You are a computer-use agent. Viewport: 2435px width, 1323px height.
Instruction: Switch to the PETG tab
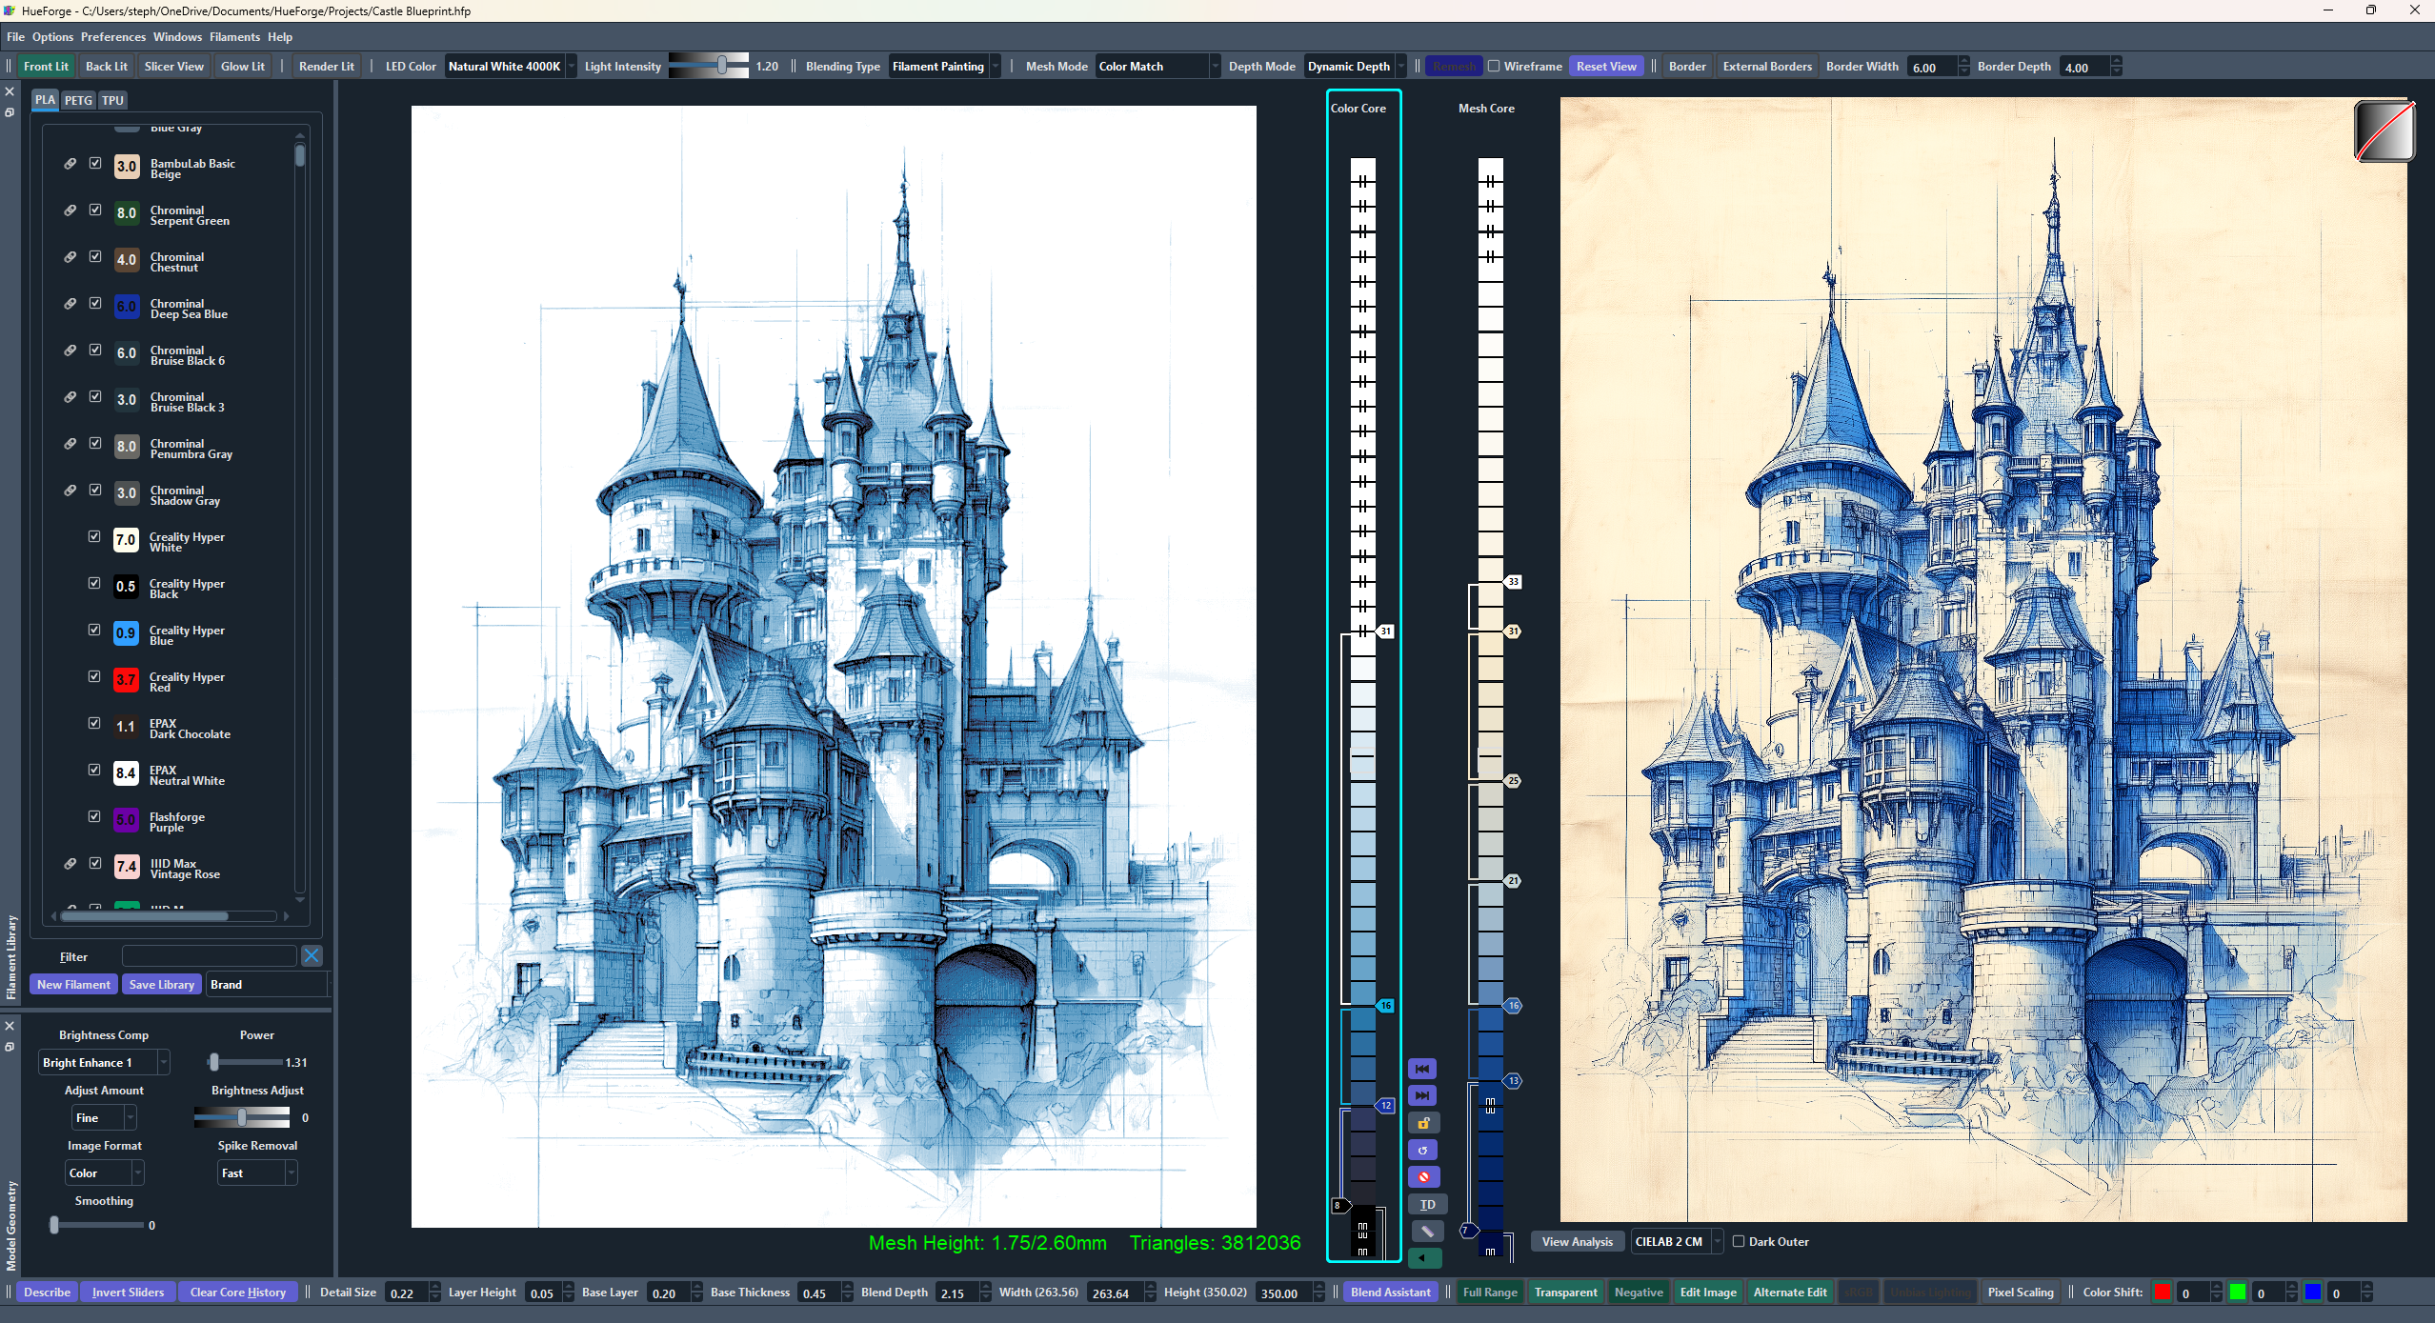(78, 100)
